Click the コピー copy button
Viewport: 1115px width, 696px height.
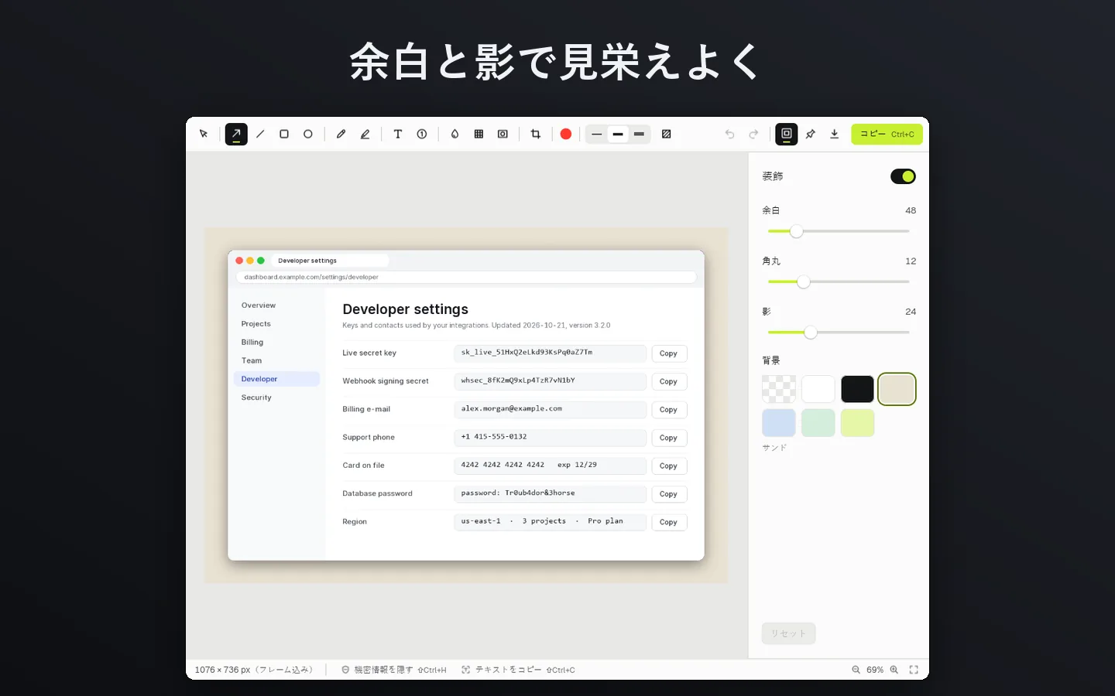(887, 134)
